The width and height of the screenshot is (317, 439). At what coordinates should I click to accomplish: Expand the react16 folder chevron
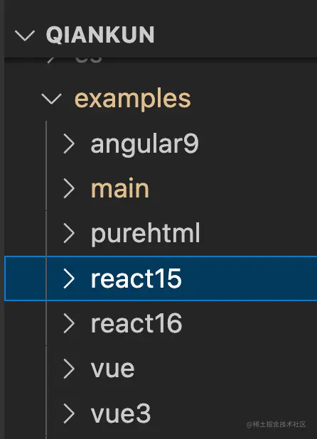pyautogui.click(x=69, y=323)
